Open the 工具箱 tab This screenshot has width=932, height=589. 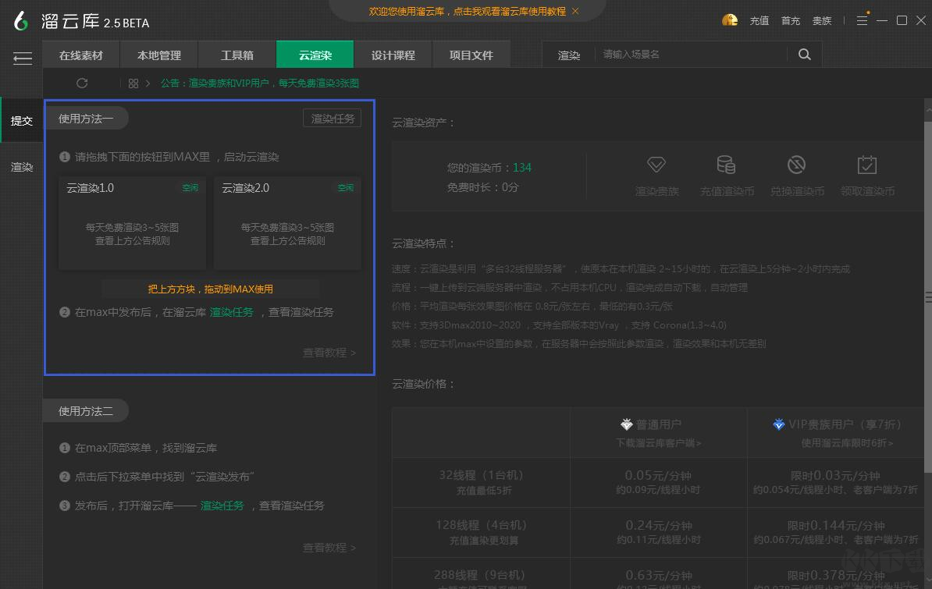click(x=237, y=55)
